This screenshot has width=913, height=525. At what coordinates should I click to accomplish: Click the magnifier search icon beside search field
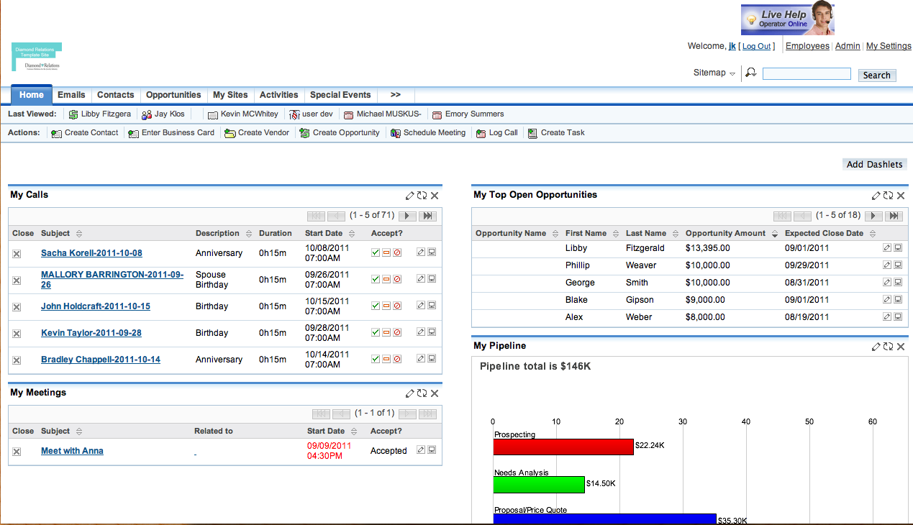[x=751, y=73]
